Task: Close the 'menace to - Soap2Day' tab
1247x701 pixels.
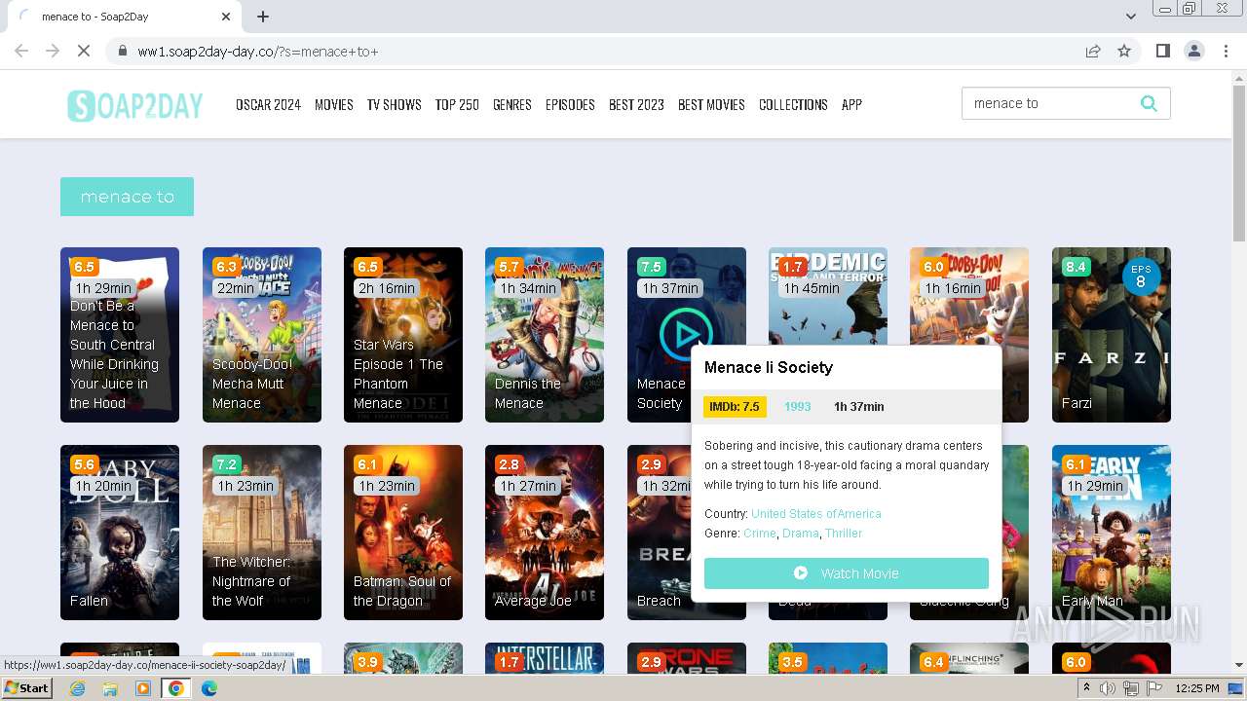Action: [x=226, y=17]
